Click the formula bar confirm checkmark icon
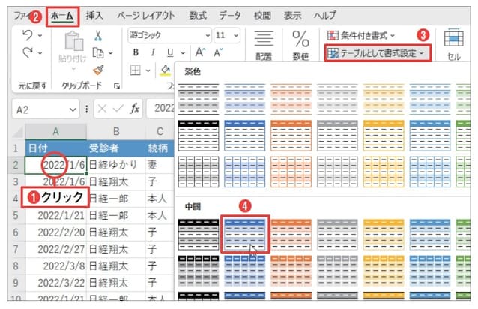The image size is (478, 309). [118, 108]
